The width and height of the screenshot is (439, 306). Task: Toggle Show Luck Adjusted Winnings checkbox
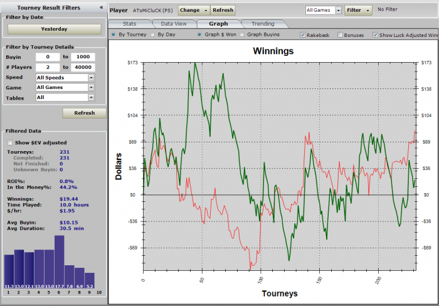point(375,35)
